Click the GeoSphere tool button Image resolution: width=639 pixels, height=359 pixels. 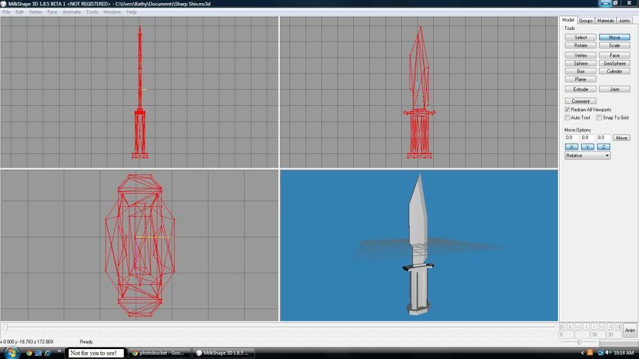(x=614, y=63)
